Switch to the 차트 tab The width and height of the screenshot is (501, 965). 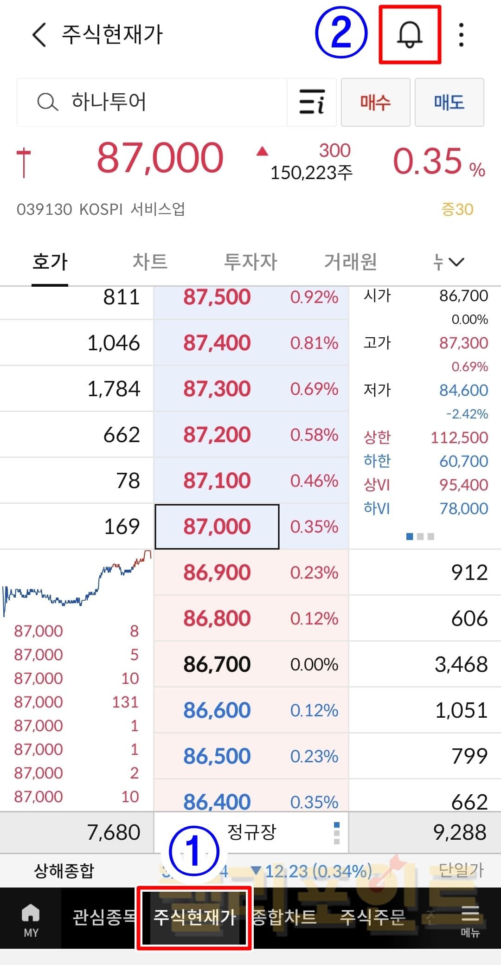(x=150, y=262)
